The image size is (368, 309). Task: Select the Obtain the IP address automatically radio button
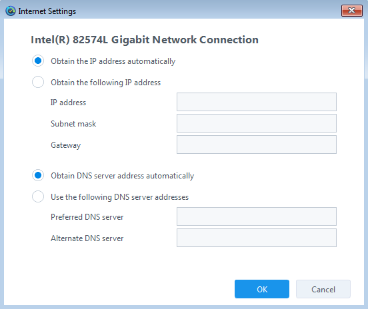(38, 61)
